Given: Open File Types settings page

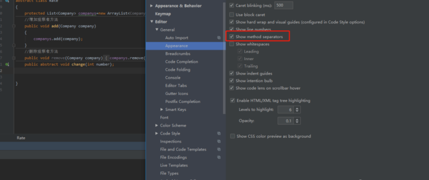Looking at the screenshot, I should pos(169,173).
